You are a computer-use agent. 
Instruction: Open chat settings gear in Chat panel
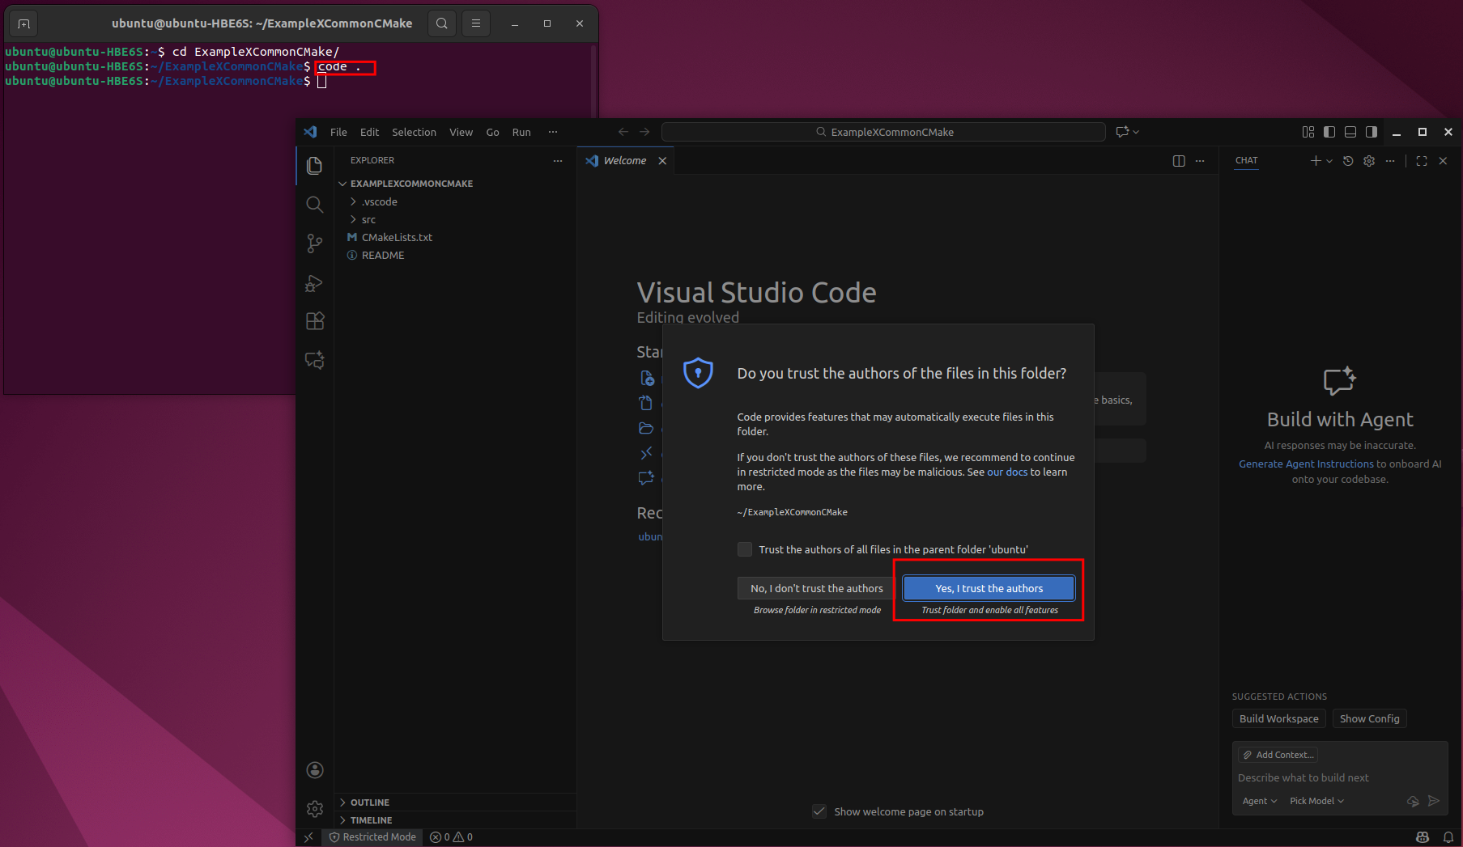[x=1369, y=161]
